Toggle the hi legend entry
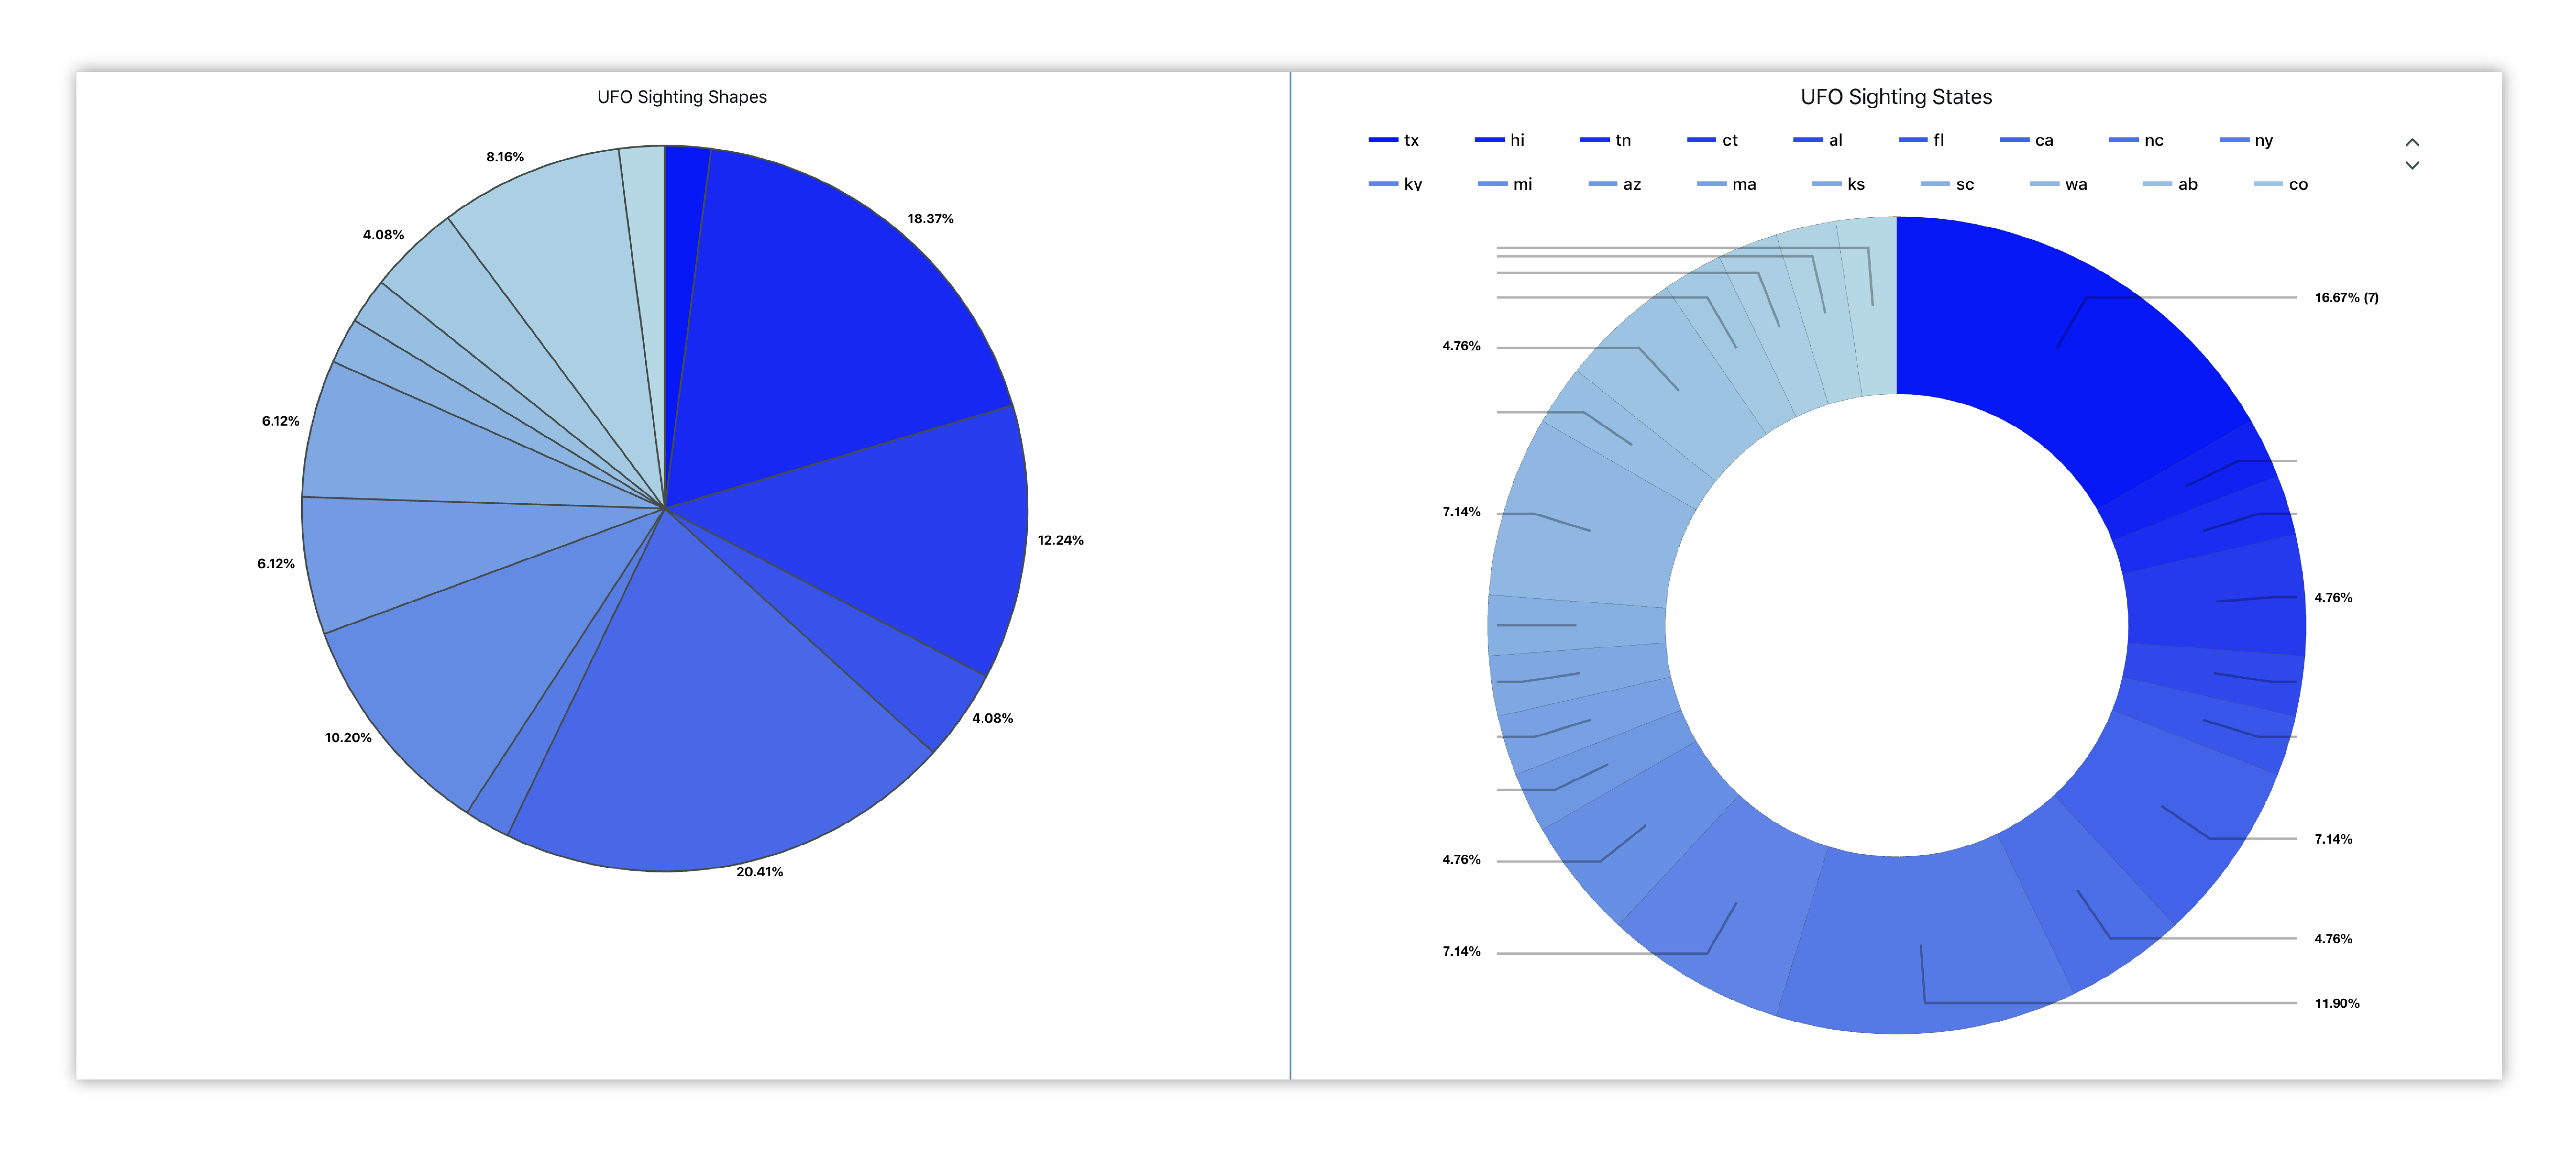Screen dimensions: 2576x1161 point(1499,140)
